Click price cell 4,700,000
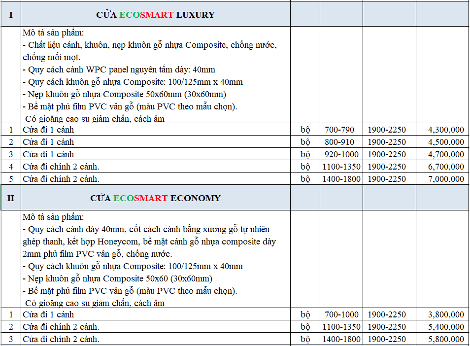 tap(442, 154)
